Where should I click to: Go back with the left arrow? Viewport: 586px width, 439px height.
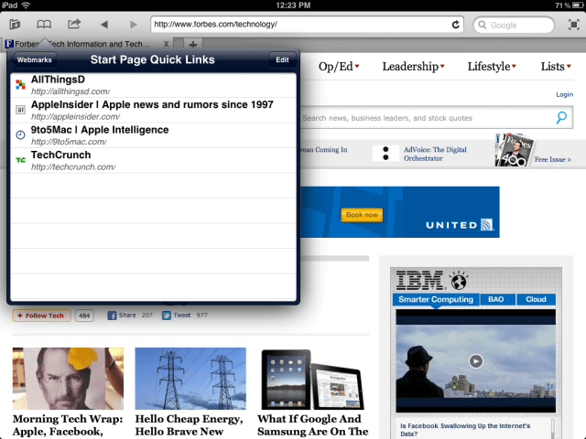(x=103, y=24)
